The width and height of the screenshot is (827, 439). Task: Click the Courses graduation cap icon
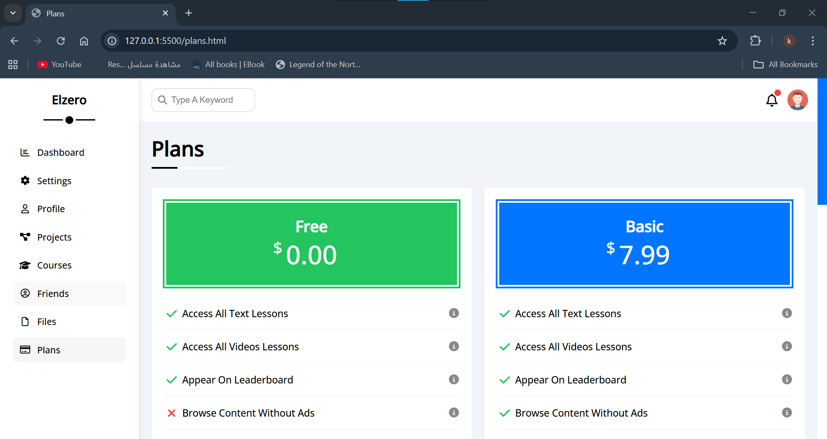(x=25, y=265)
